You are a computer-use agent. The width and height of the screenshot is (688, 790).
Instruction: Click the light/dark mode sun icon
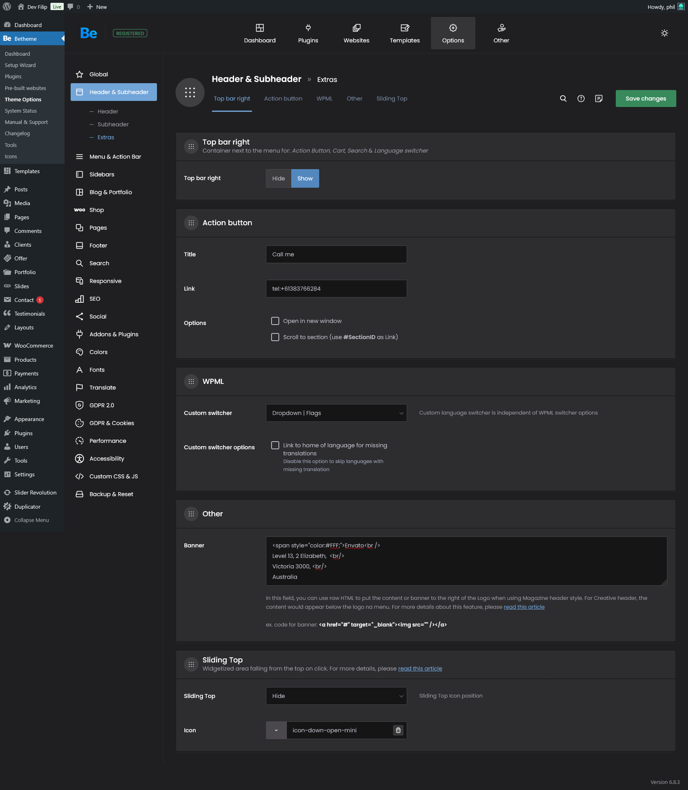click(664, 33)
